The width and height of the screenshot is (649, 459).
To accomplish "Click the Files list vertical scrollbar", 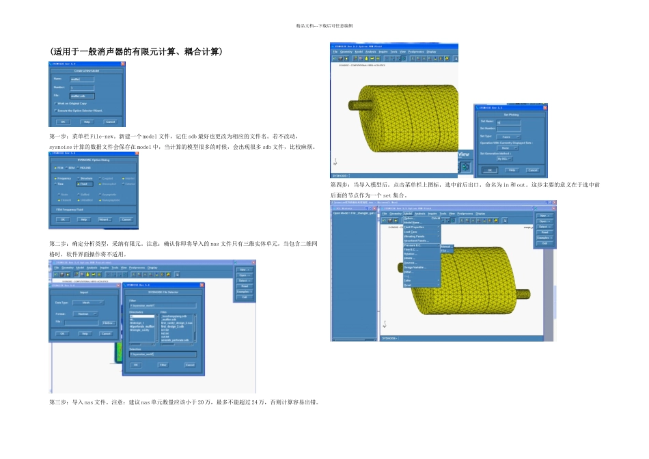I will [195, 329].
